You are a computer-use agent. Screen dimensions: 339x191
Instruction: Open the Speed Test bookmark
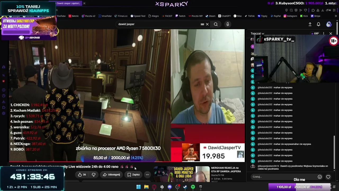click(138, 16)
